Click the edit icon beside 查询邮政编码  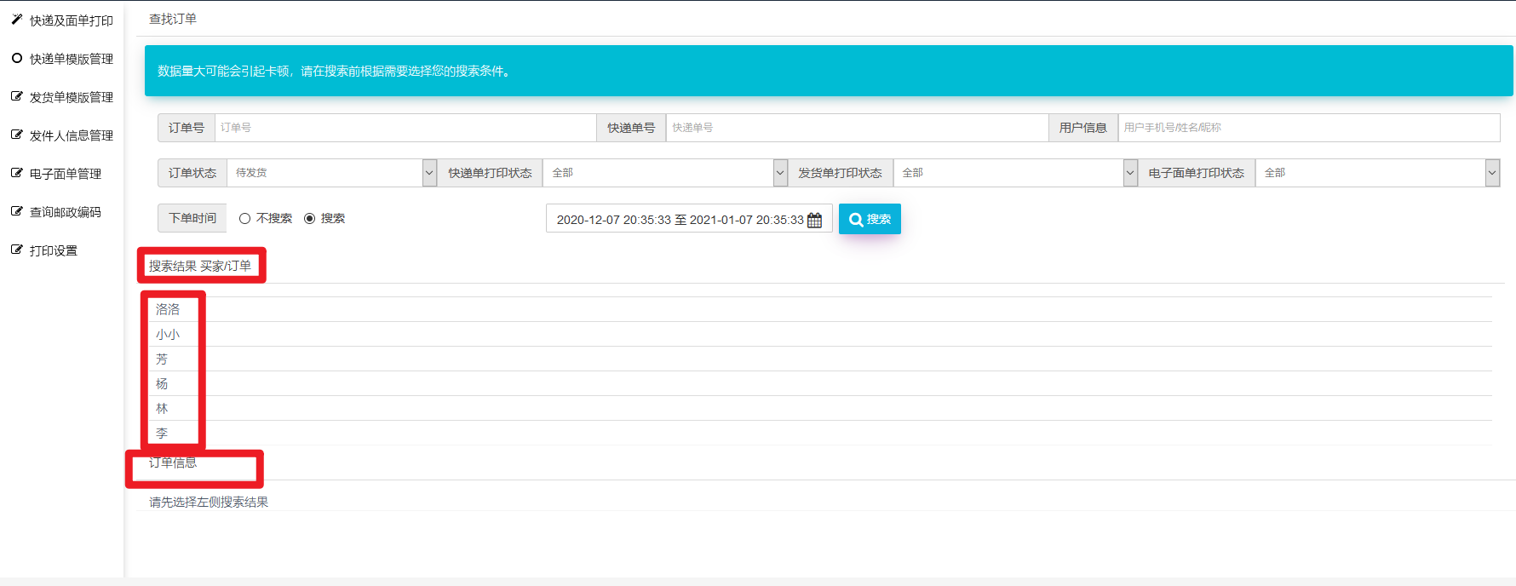tap(16, 211)
